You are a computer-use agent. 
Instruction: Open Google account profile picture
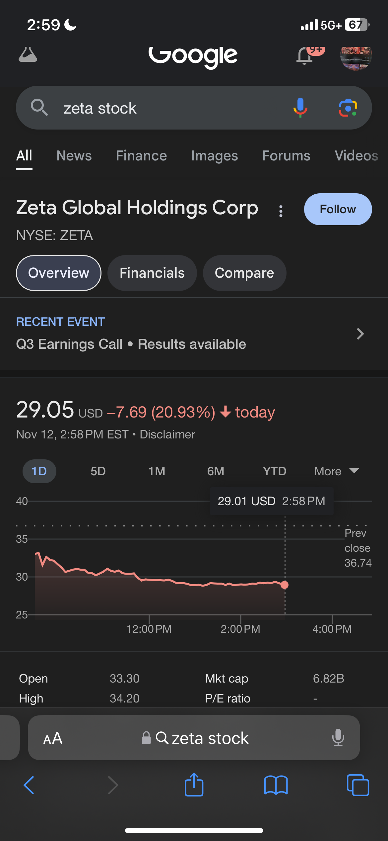pyautogui.click(x=356, y=56)
